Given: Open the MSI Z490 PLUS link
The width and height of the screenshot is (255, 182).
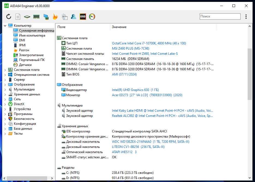Looking at the screenshot, I should pos(130,48).
